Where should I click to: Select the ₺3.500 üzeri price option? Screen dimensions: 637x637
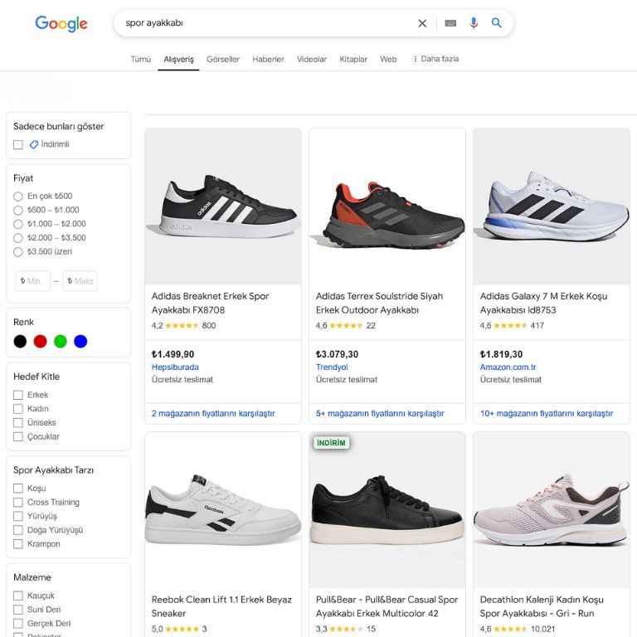coord(18,252)
